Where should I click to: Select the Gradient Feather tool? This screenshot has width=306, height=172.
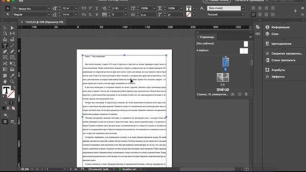[x=12, y=69]
